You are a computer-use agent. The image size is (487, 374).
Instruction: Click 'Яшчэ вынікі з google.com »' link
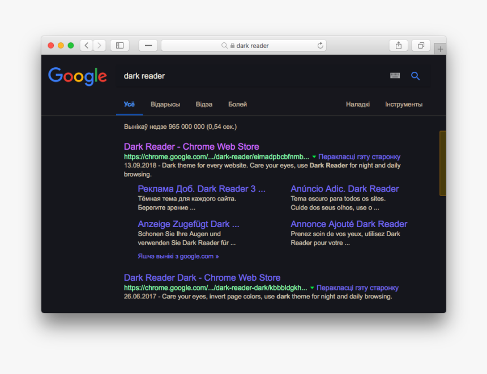[x=178, y=256]
